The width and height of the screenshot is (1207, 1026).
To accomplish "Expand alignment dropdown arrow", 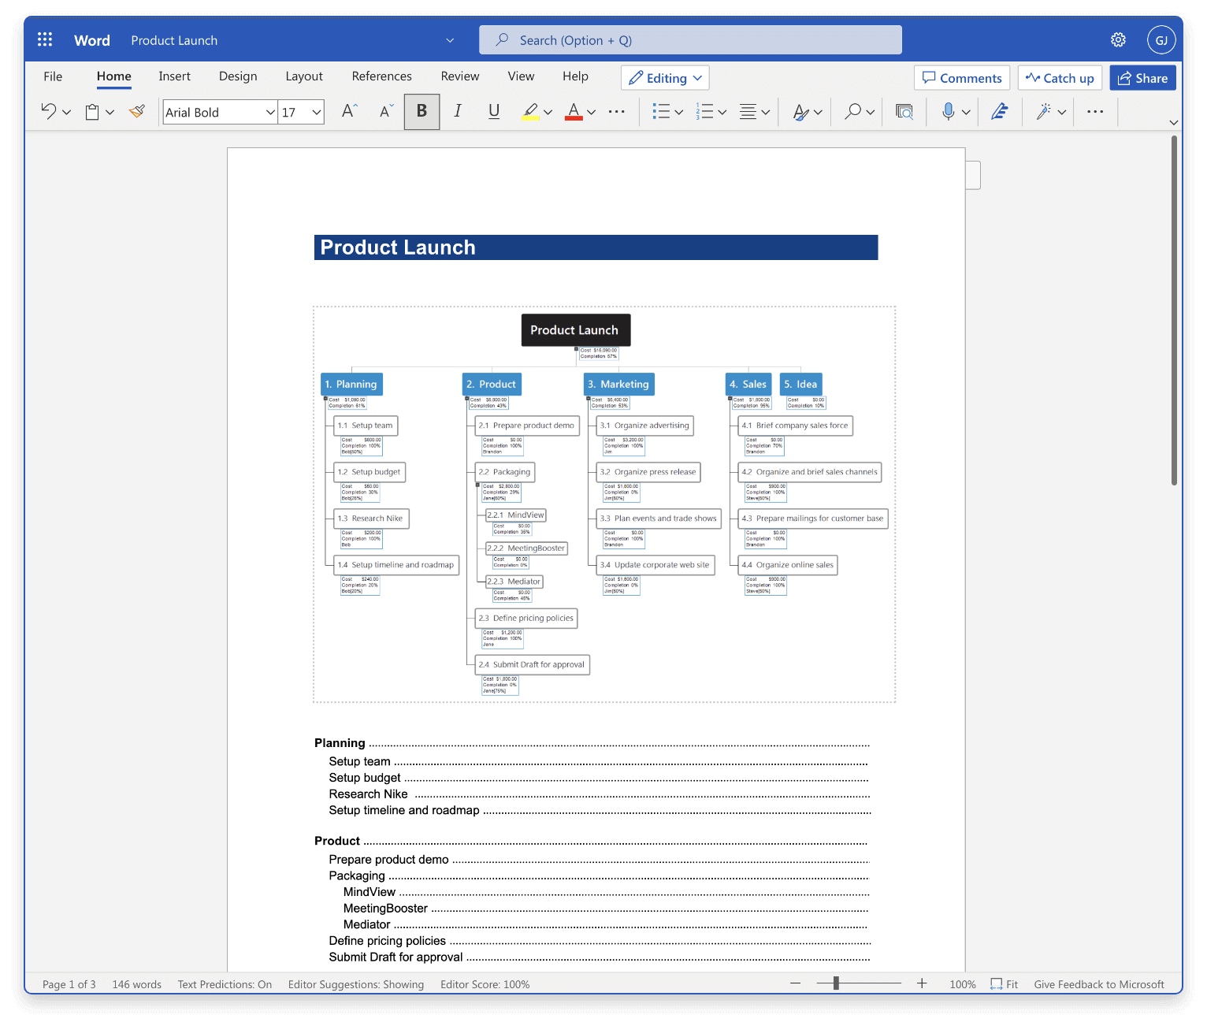I will pos(765,113).
